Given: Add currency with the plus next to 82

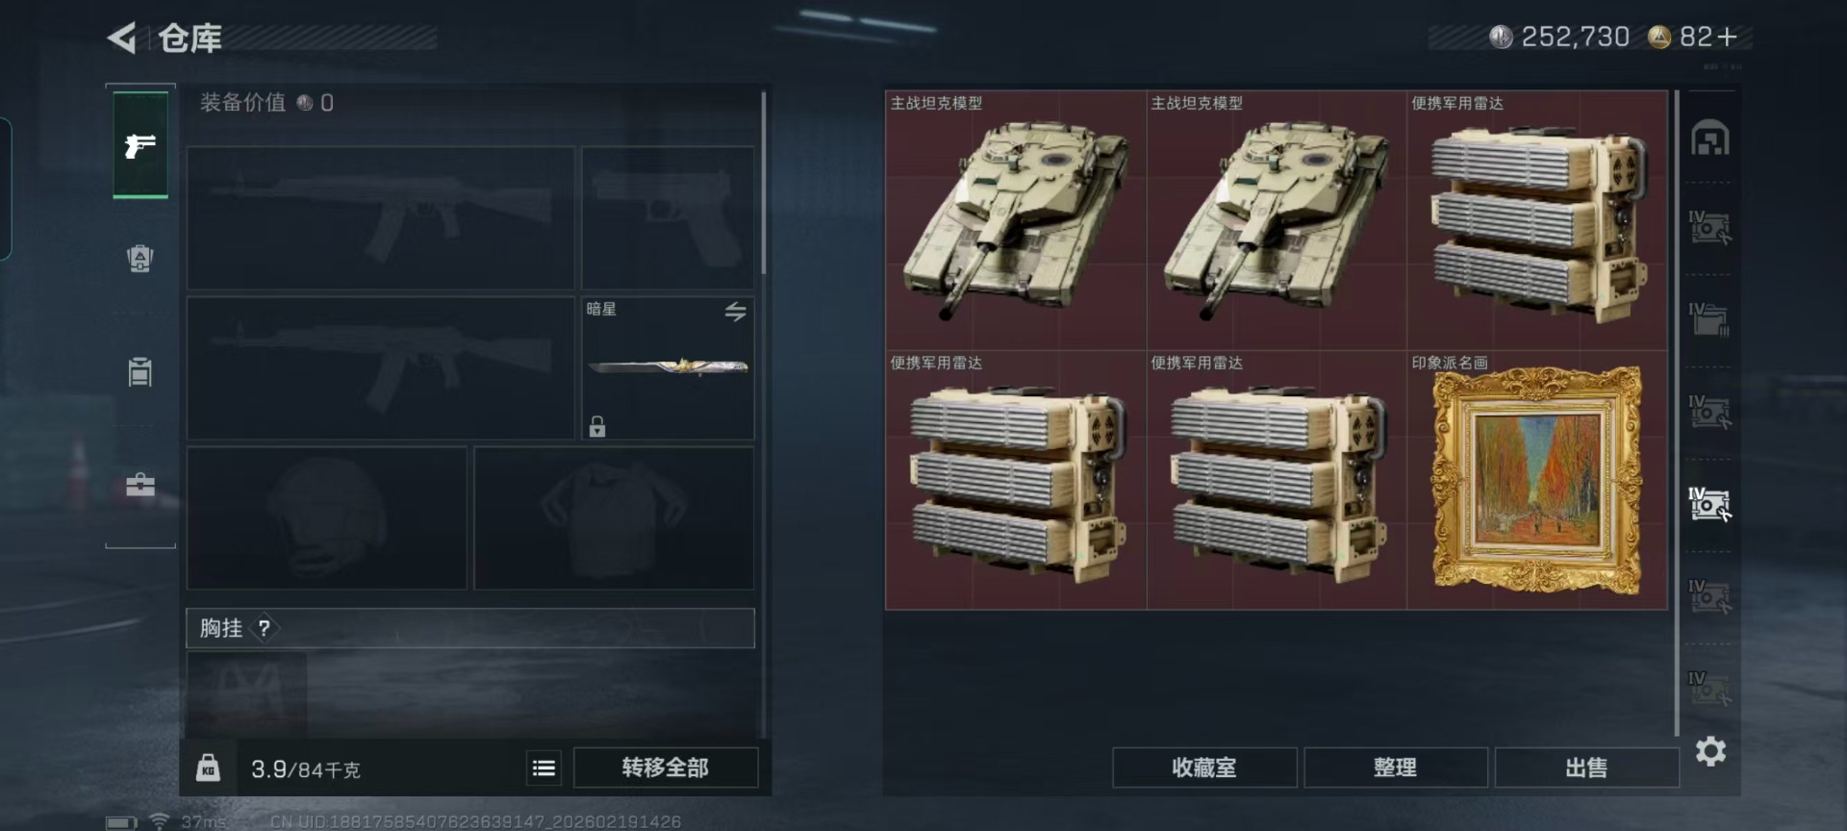Looking at the screenshot, I should click(x=1727, y=37).
